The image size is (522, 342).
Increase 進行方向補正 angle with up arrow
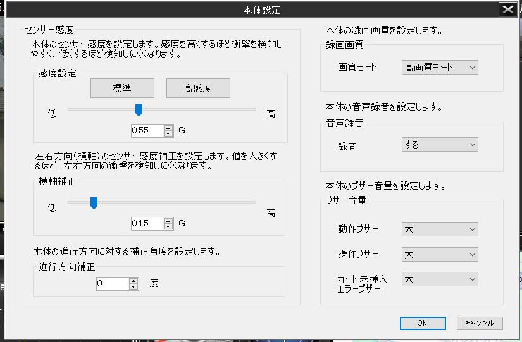[133, 281]
